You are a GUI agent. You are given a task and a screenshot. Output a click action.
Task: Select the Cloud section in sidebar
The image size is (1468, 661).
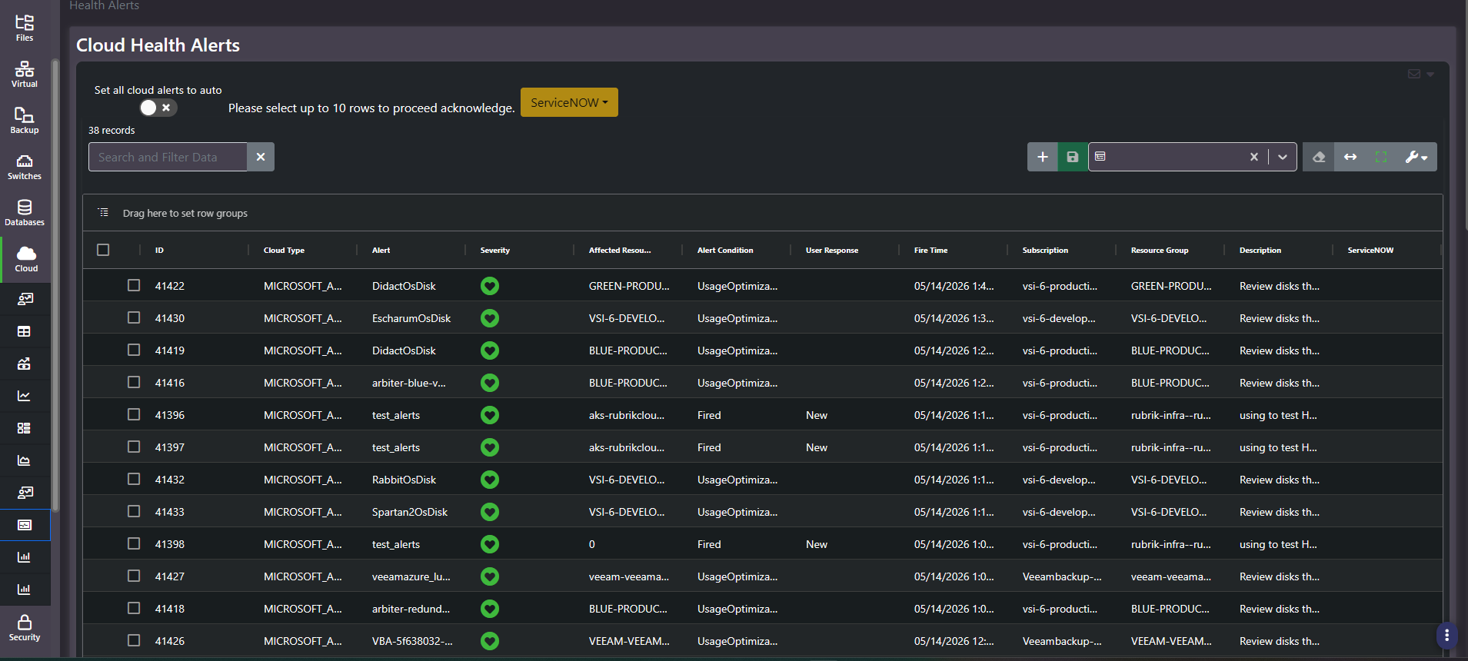26,259
